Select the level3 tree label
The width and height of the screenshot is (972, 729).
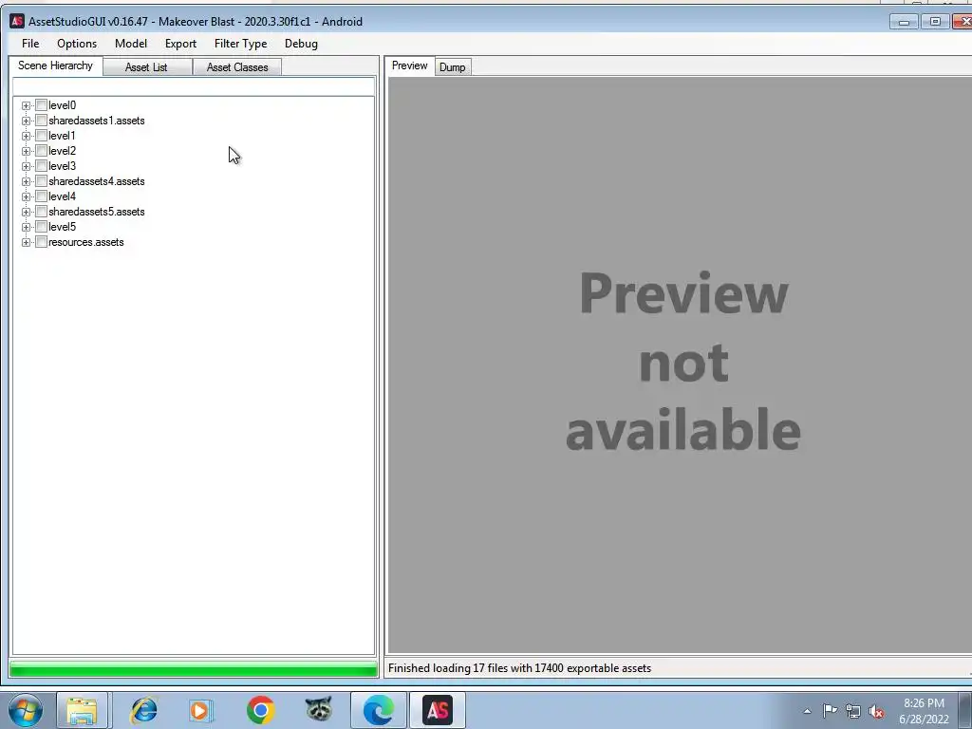(62, 166)
